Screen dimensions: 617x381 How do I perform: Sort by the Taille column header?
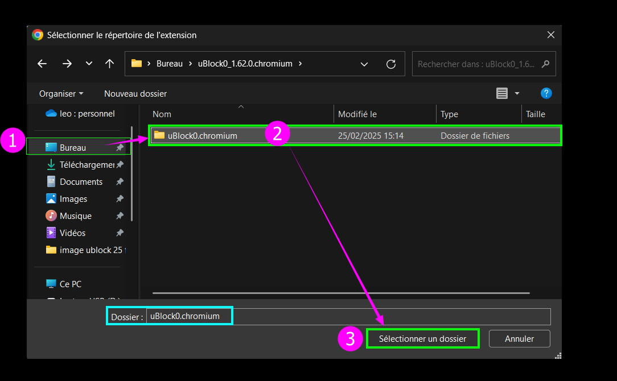541,114
